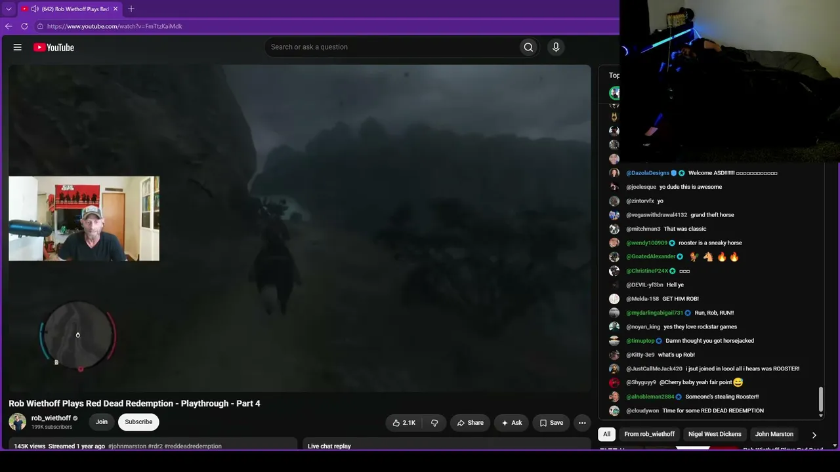Like the video with 2.1K likes

tap(404, 423)
